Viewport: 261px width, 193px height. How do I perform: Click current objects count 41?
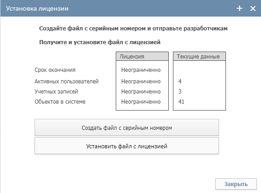[x=181, y=102]
